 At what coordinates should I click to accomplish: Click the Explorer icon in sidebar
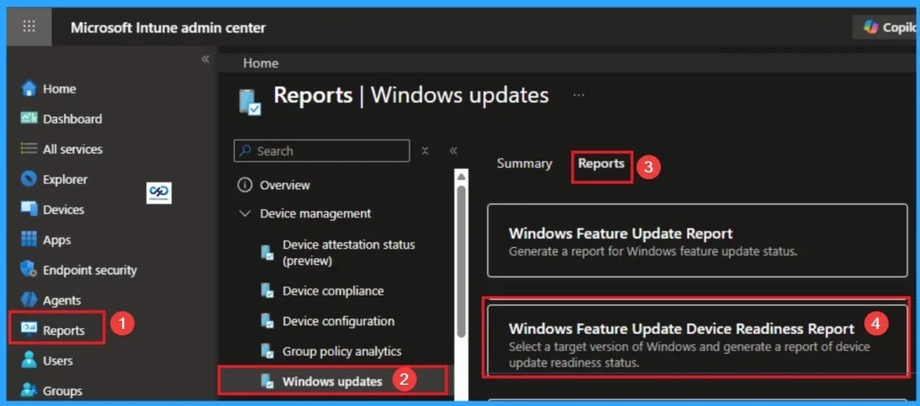[28, 179]
